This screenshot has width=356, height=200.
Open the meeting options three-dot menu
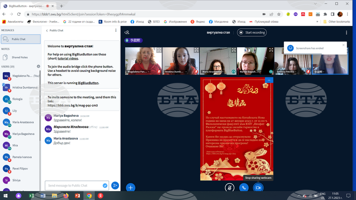(x=346, y=32)
